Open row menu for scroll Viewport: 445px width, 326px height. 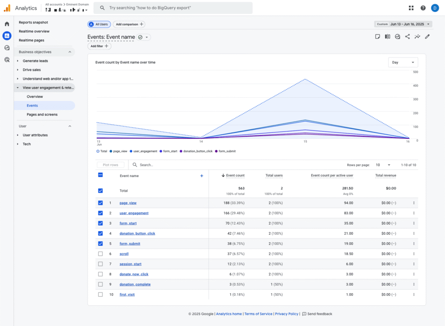(414, 254)
